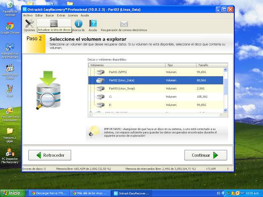
Task: Open the Extras menu
Action: 61,15
